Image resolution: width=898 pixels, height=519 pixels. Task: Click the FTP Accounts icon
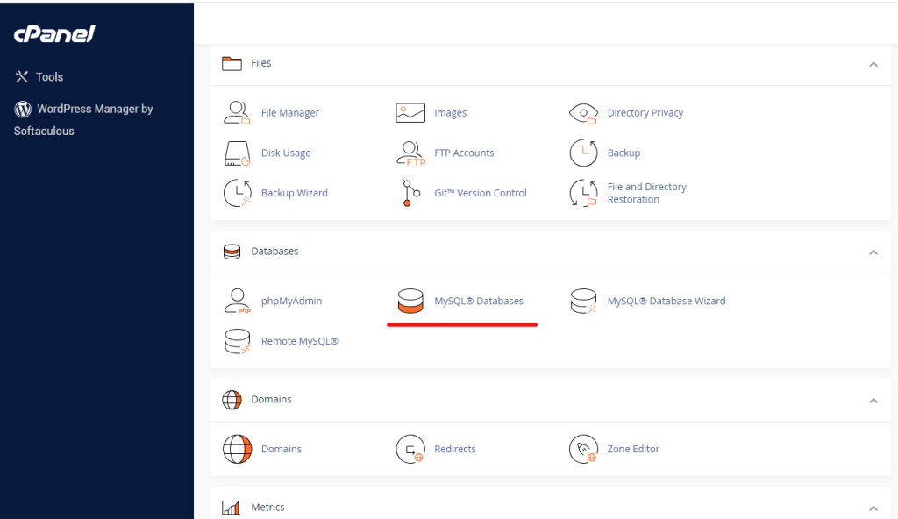(x=410, y=153)
